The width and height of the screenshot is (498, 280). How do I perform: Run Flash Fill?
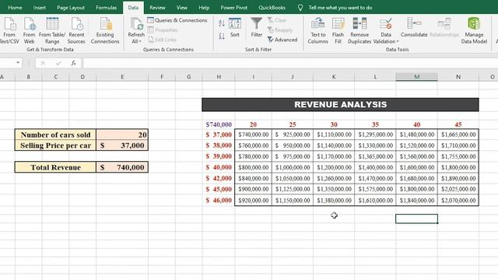(338, 30)
